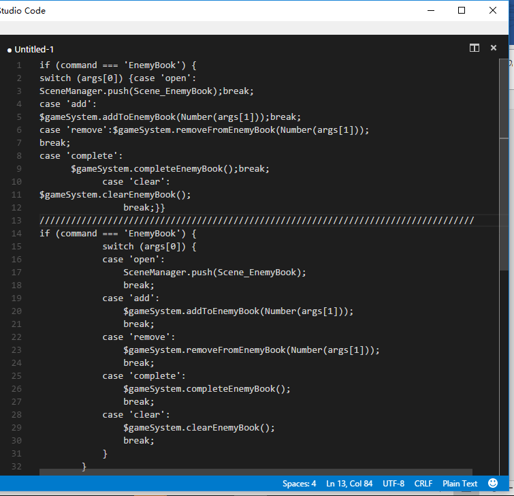Click line 9 completeEnemyBook code

170,169
